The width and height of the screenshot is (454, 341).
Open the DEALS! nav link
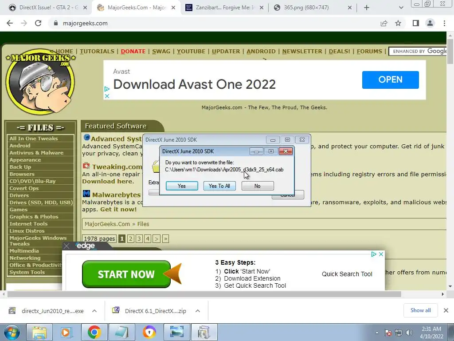[339, 52]
